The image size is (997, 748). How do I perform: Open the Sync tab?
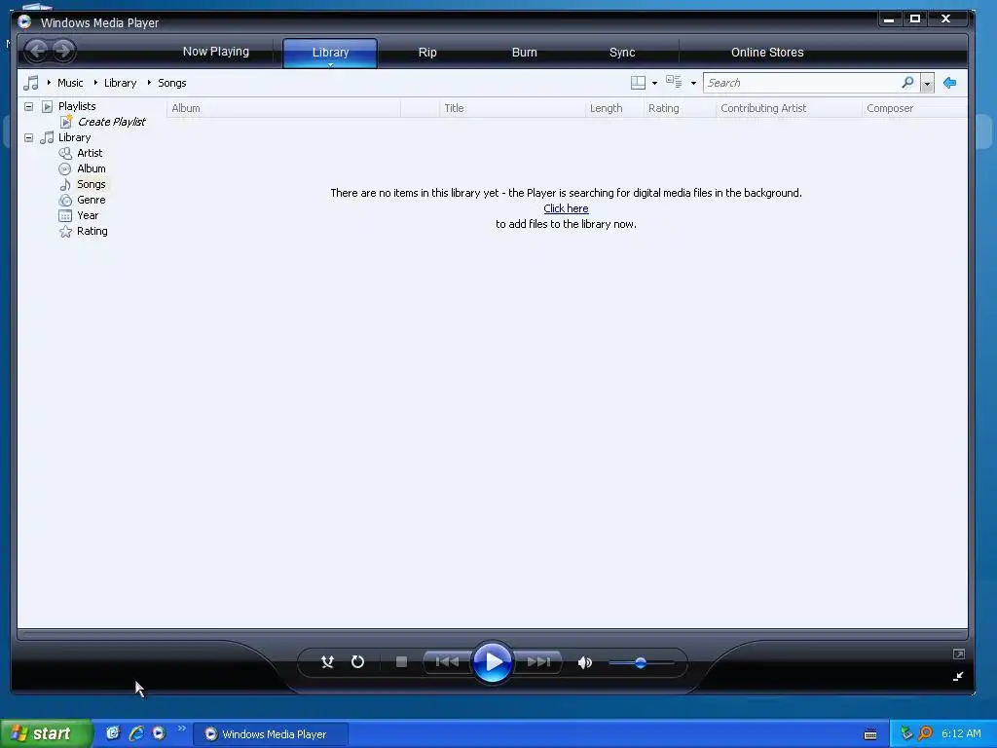point(622,53)
